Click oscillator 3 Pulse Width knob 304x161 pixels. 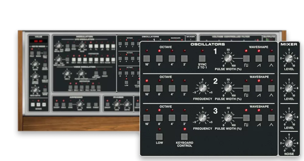(228, 118)
